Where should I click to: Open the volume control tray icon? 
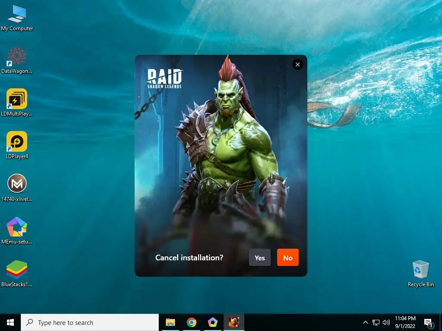click(386, 322)
